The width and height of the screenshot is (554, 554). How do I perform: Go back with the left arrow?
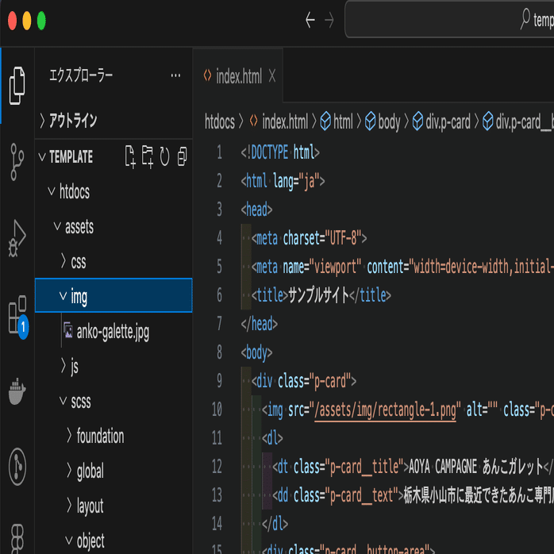pyautogui.click(x=310, y=20)
